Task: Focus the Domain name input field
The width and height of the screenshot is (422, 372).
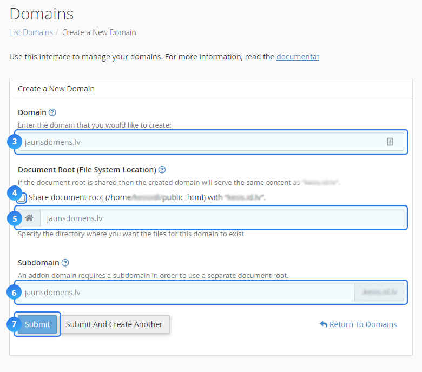Action: (211, 142)
